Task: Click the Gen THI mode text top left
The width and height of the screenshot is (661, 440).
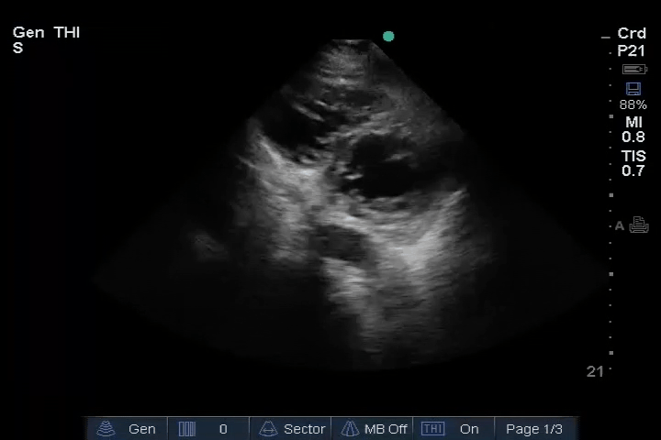Action: 46,33
